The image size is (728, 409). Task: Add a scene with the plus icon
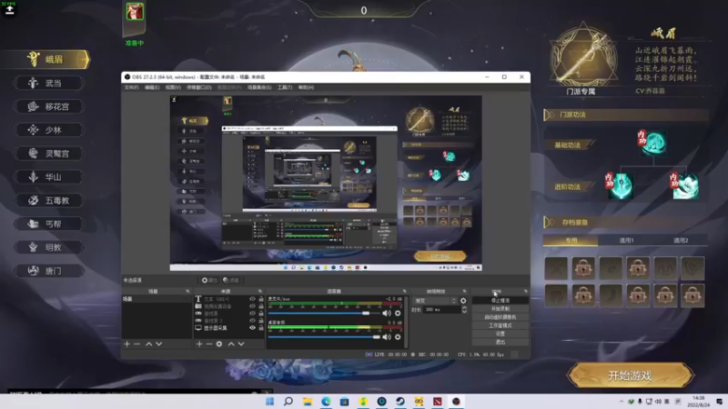click(x=126, y=344)
